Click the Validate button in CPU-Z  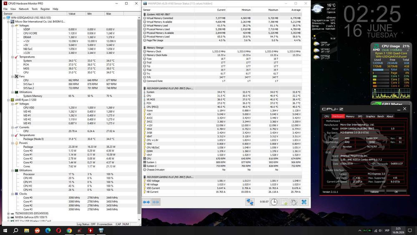[x=374, y=192]
